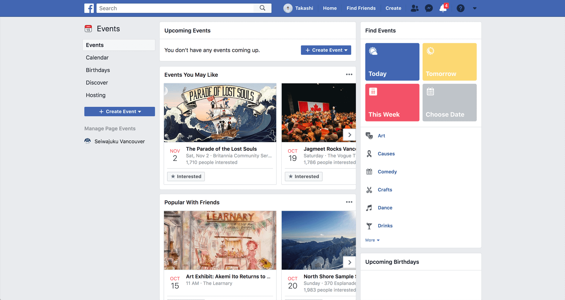Image resolution: width=565 pixels, height=300 pixels.
Task: Select the blue Today tile
Action: (392, 62)
